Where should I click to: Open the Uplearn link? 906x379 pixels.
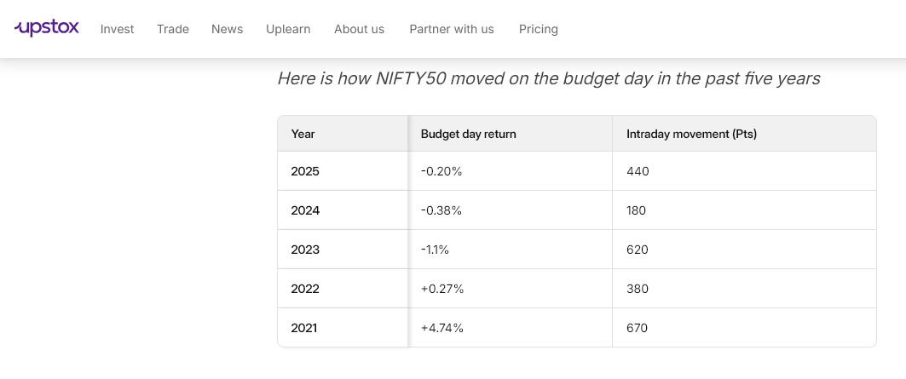click(x=288, y=29)
